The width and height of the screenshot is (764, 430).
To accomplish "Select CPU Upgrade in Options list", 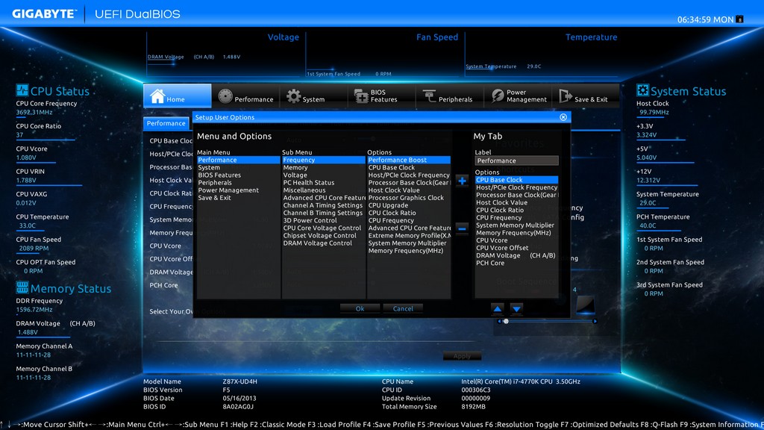I will (409, 205).
